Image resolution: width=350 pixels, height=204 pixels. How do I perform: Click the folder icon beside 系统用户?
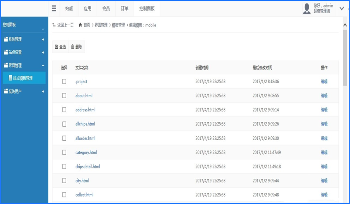[x=6, y=92]
